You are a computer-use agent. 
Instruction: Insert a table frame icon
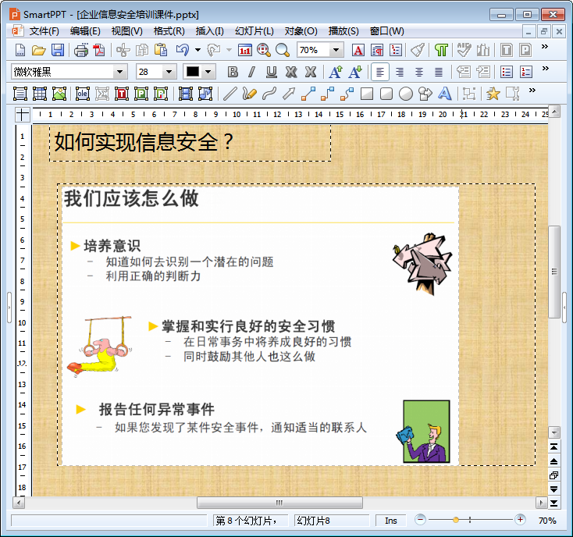click(x=40, y=94)
